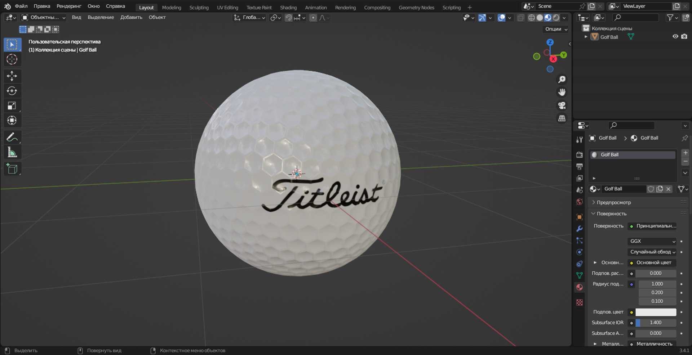The width and height of the screenshot is (692, 355).
Task: Open the Edit menu
Action: [x=42, y=6]
